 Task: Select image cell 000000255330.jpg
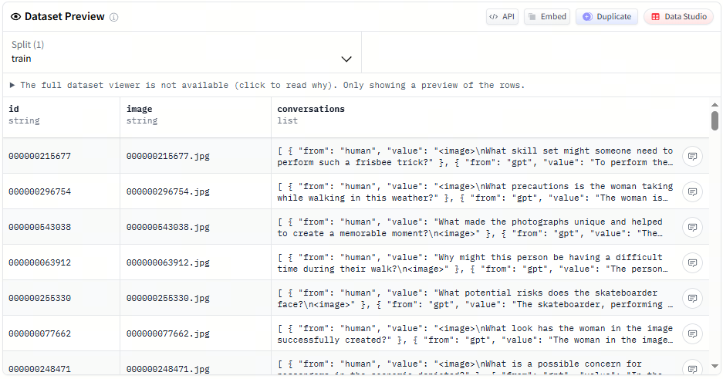point(195,298)
